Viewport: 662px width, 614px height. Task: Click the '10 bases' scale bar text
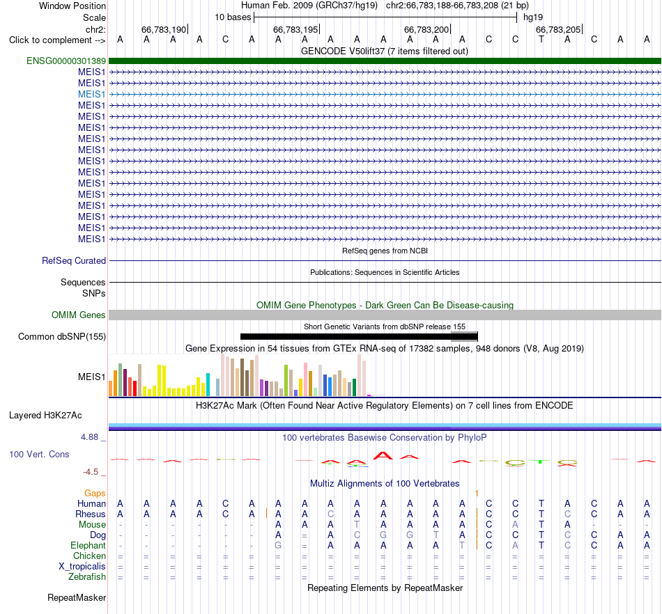pyautogui.click(x=233, y=17)
